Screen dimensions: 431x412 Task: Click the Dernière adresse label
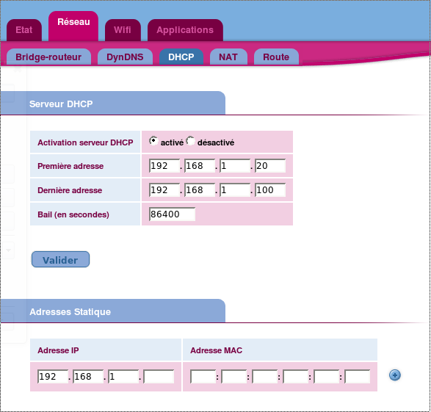[x=70, y=190]
